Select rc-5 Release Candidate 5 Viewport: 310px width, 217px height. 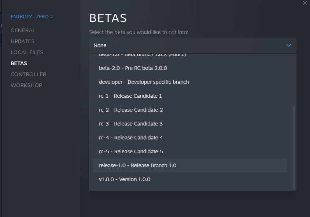click(x=131, y=151)
